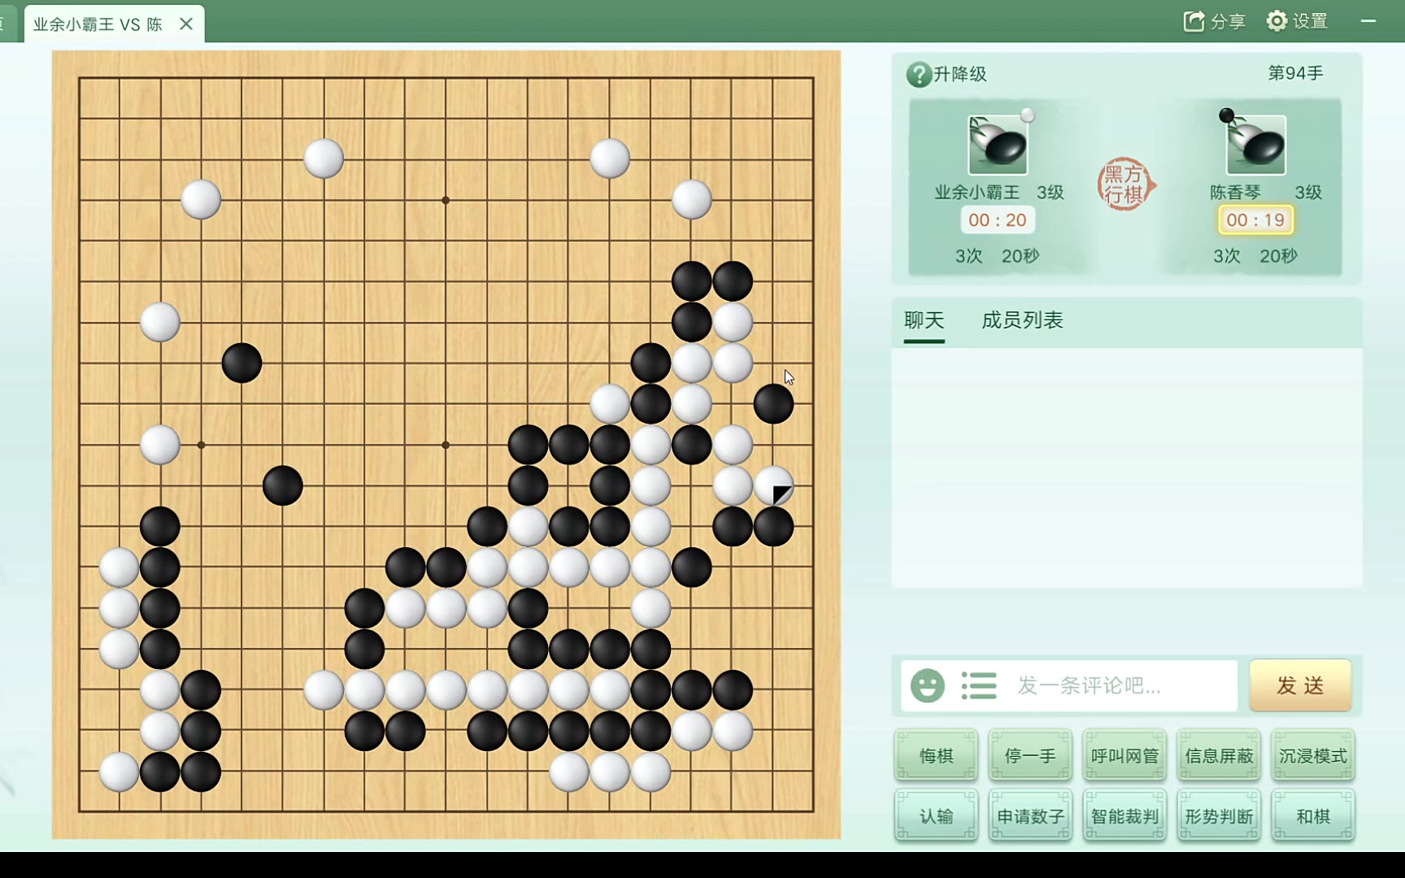Click the marked last-move white stone

click(x=773, y=486)
